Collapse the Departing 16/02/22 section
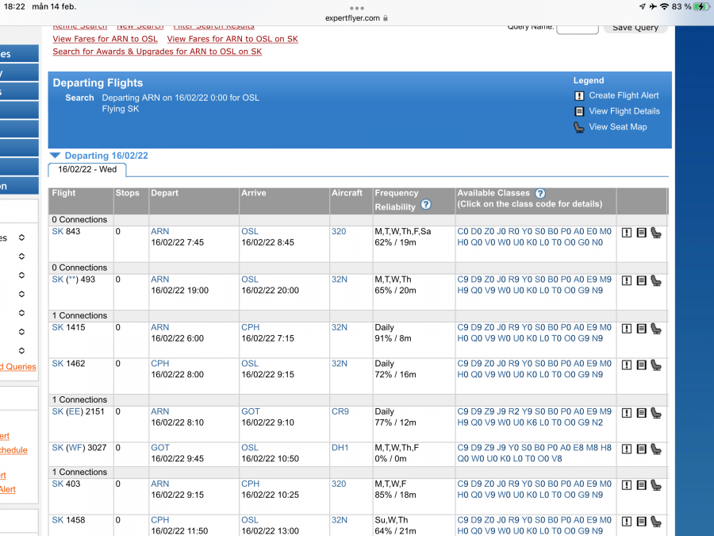Screen dimensions: 714x536 (x=55, y=156)
